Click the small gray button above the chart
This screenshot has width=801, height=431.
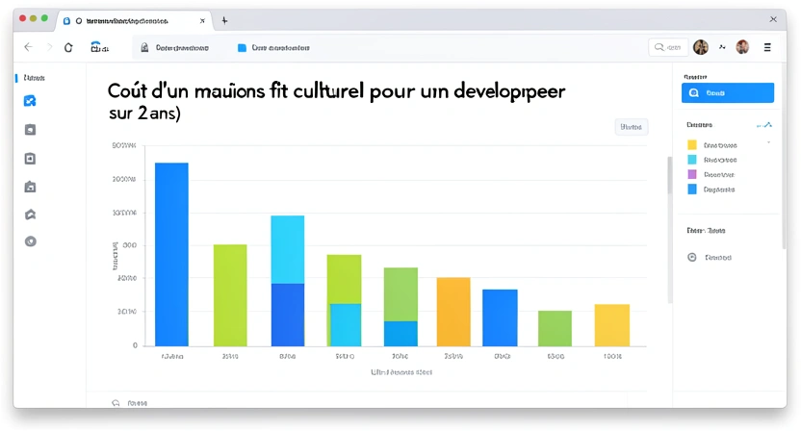632,127
